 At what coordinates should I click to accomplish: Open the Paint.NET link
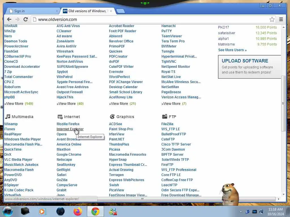click(x=117, y=139)
